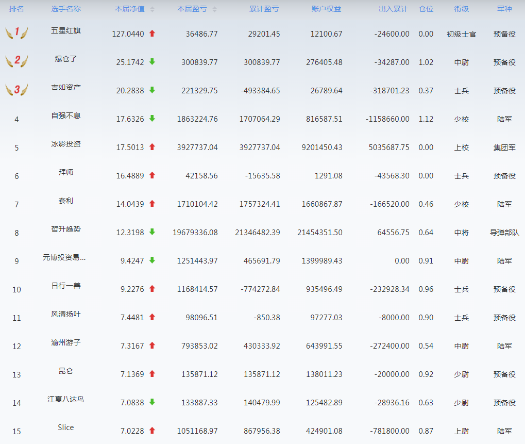Click green down arrow in 爆仓了 row
The image size is (525, 444).
(x=153, y=62)
